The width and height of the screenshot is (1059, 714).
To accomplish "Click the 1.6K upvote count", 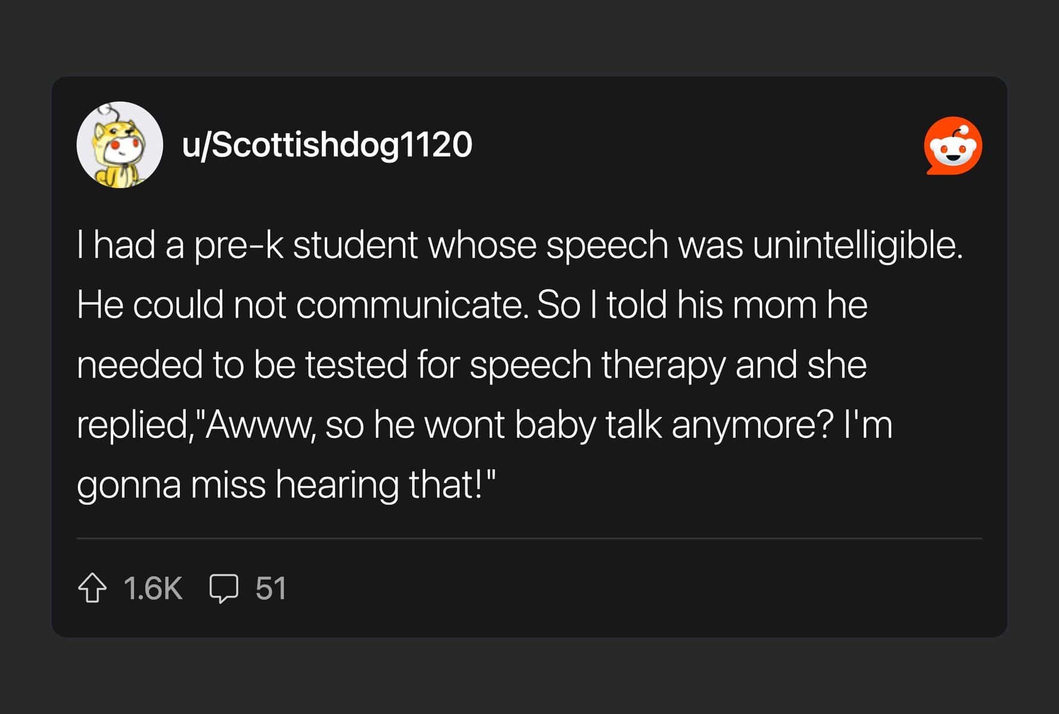I will coord(153,588).
